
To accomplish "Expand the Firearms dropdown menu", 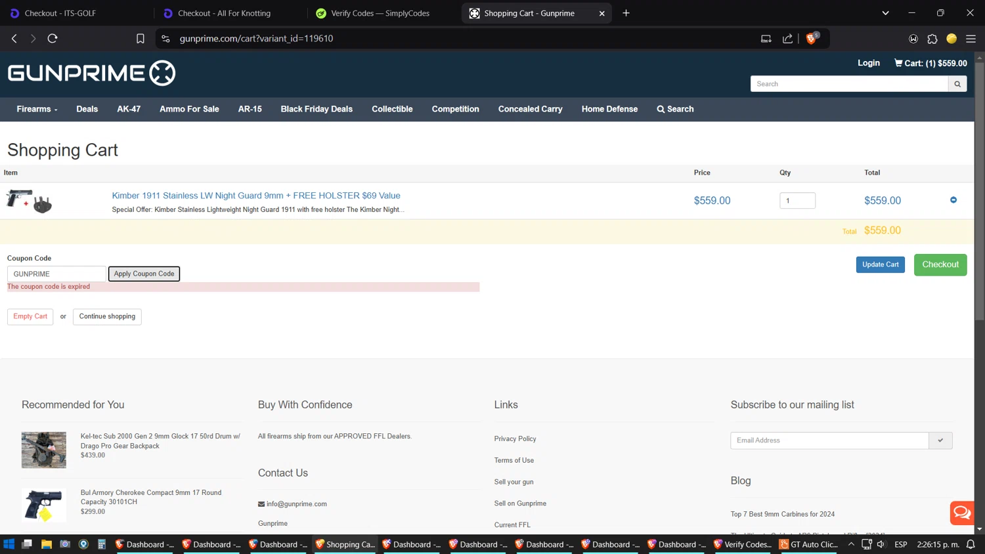I will click(x=37, y=109).
